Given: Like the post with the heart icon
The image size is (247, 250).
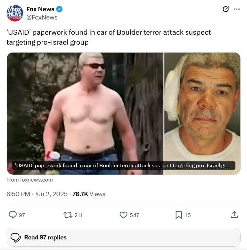Looking at the screenshot, I should click(123, 215).
